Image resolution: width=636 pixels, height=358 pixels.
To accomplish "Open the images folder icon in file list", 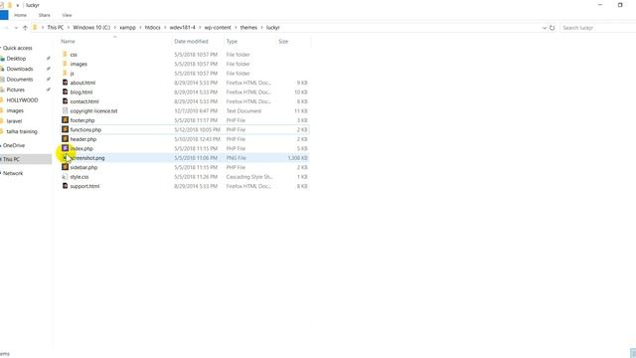I will tap(65, 64).
